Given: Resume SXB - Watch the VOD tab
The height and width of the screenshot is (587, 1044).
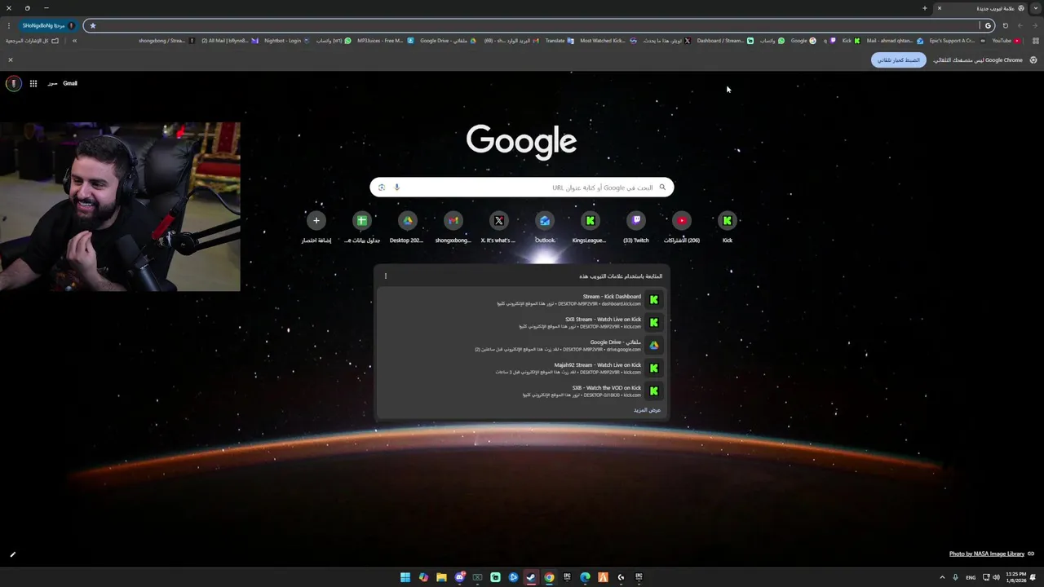Looking at the screenshot, I should tap(522, 391).
